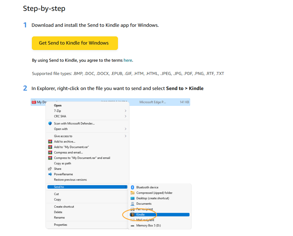Click the PowerRename icon
293x236 pixels.
click(x=50, y=174)
